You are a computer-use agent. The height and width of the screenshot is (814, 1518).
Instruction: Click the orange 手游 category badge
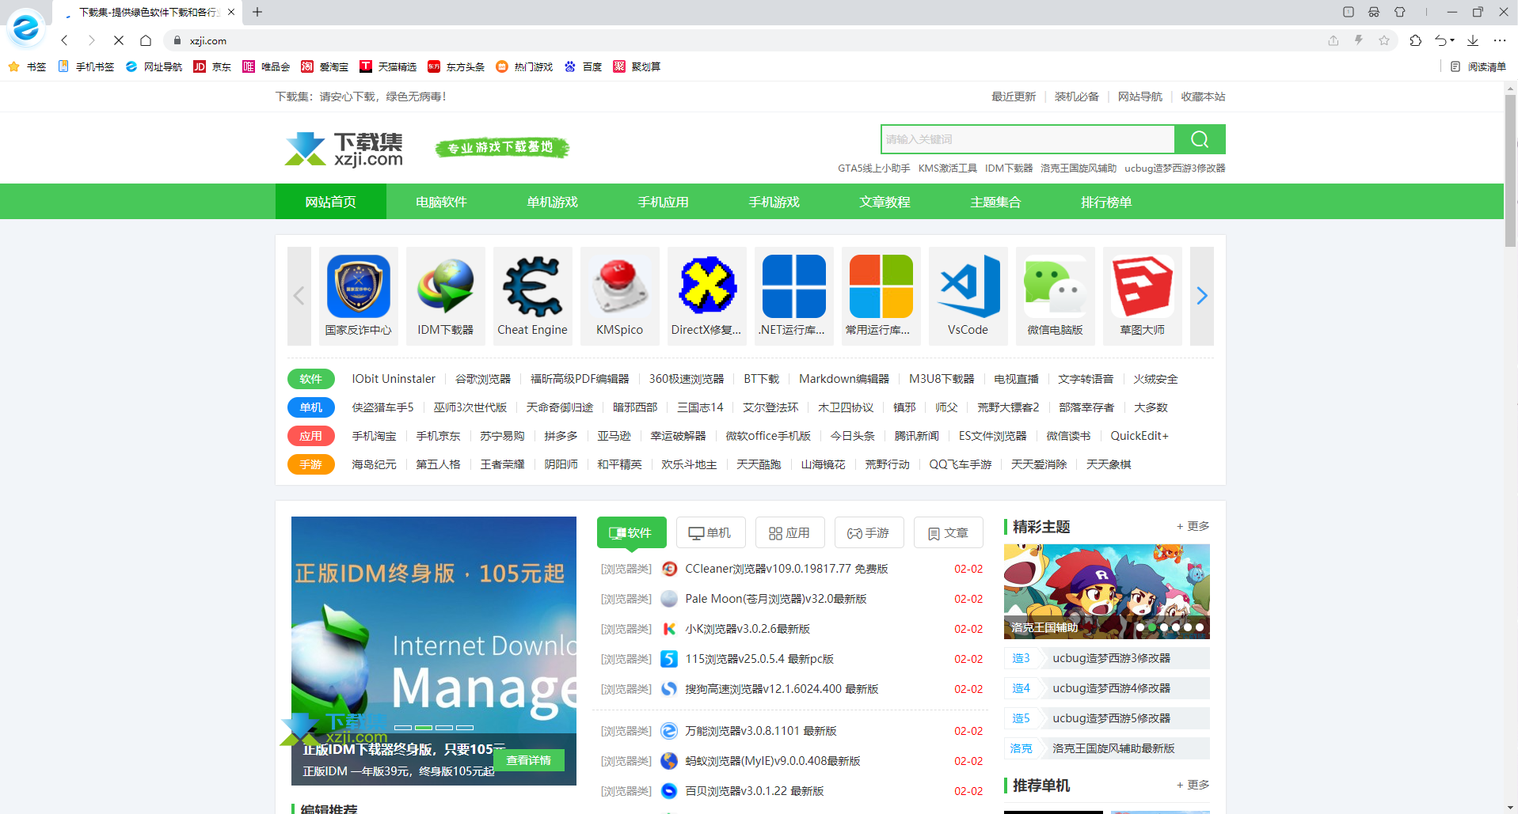(311, 464)
